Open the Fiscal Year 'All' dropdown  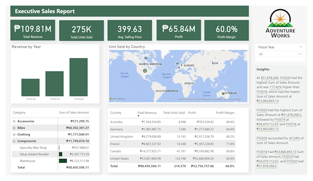(280, 54)
